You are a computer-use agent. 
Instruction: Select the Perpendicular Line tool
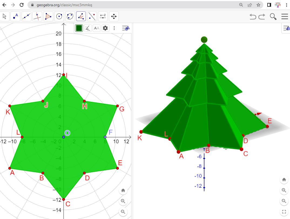(37, 16)
